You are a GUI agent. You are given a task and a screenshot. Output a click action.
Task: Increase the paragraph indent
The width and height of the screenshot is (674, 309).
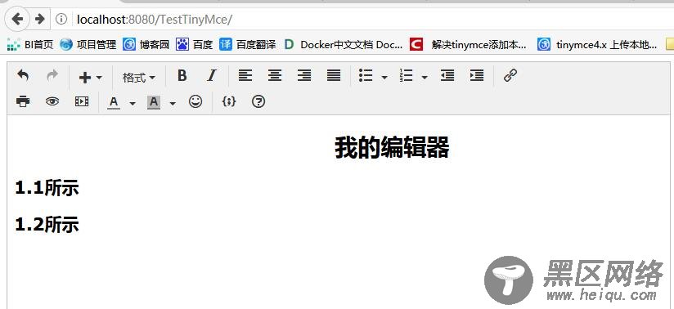[x=477, y=76]
